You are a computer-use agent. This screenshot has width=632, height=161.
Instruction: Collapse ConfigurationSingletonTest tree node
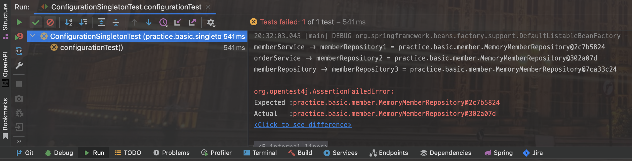tap(33, 36)
